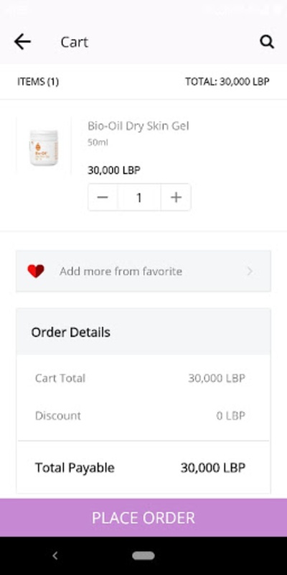Tap the TOTAL: 30,000 LBP summary text
The height and width of the screenshot is (575, 287).
pos(227,81)
